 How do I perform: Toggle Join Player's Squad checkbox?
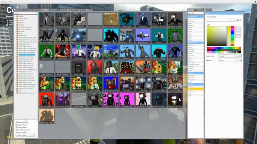pos(16,130)
